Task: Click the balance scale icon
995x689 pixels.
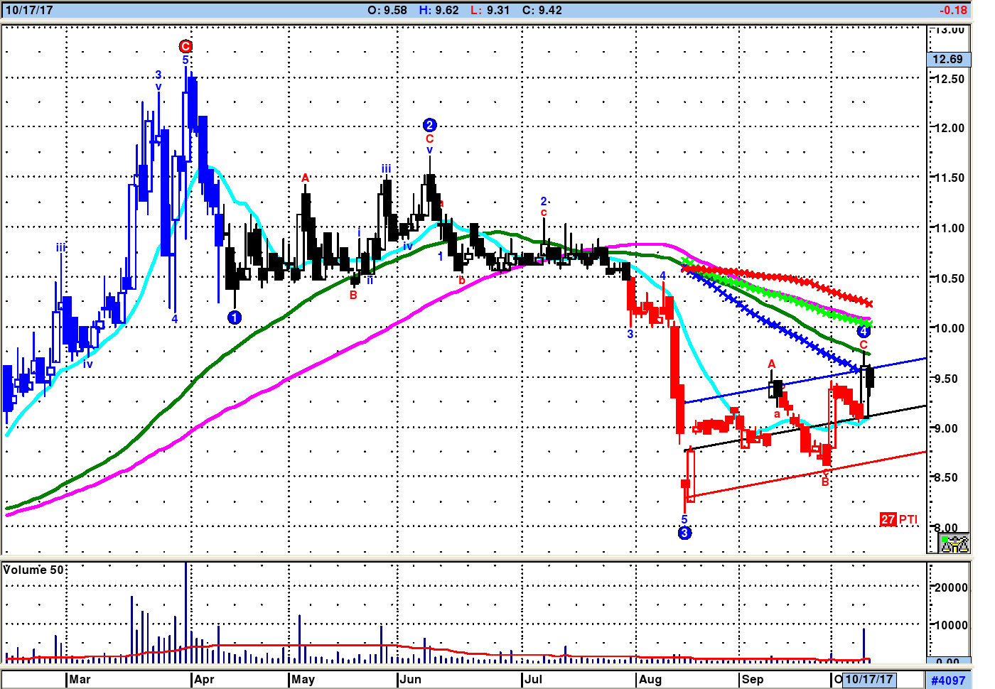Action: pyautogui.click(x=954, y=544)
